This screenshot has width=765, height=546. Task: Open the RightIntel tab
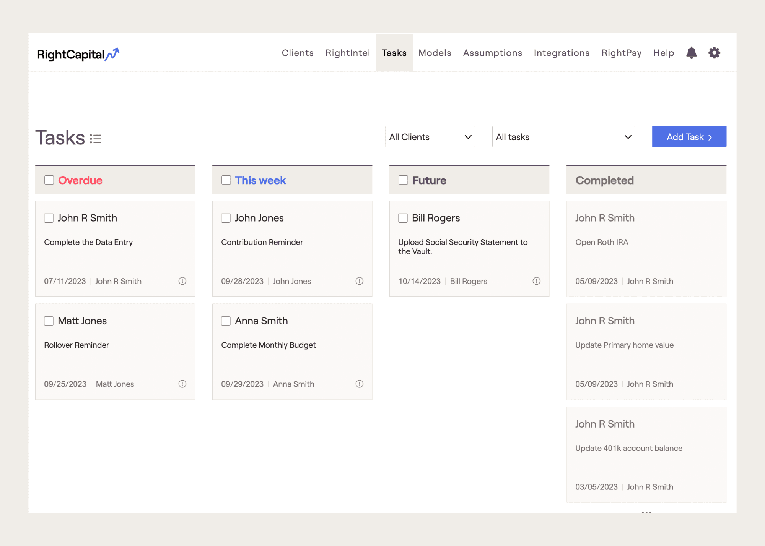(348, 53)
